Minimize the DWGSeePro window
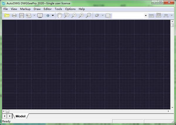 [155, 2]
